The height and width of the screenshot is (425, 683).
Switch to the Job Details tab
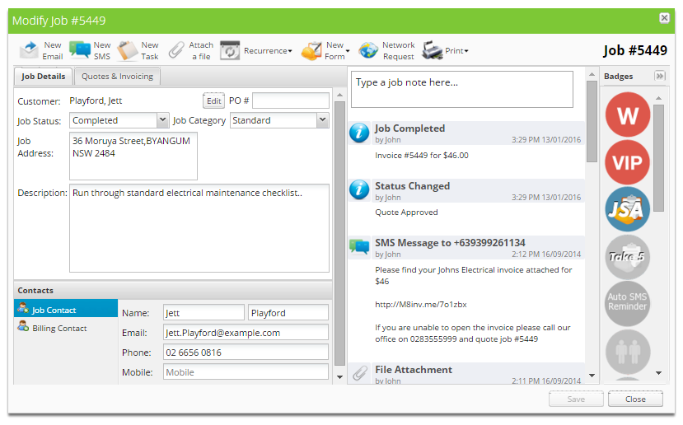(x=43, y=77)
